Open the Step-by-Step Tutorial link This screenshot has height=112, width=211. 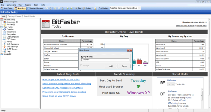coord(185,26)
